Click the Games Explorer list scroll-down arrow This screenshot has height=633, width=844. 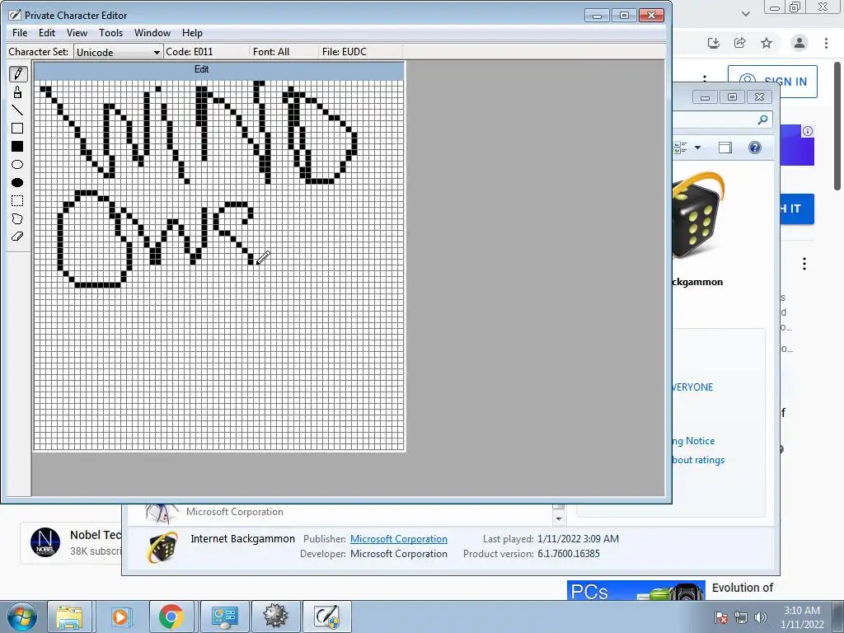558,519
